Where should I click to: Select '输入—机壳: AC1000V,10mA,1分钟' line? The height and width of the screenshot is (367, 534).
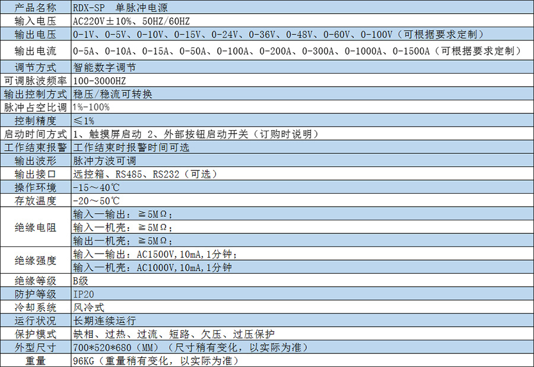[x=152, y=267]
